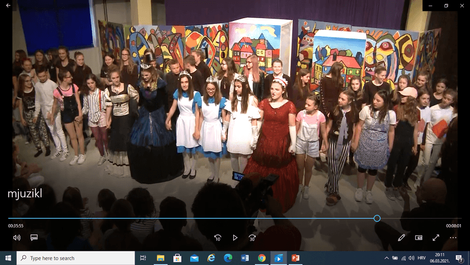
Task: Enter full screen mode
Action: tap(436, 238)
